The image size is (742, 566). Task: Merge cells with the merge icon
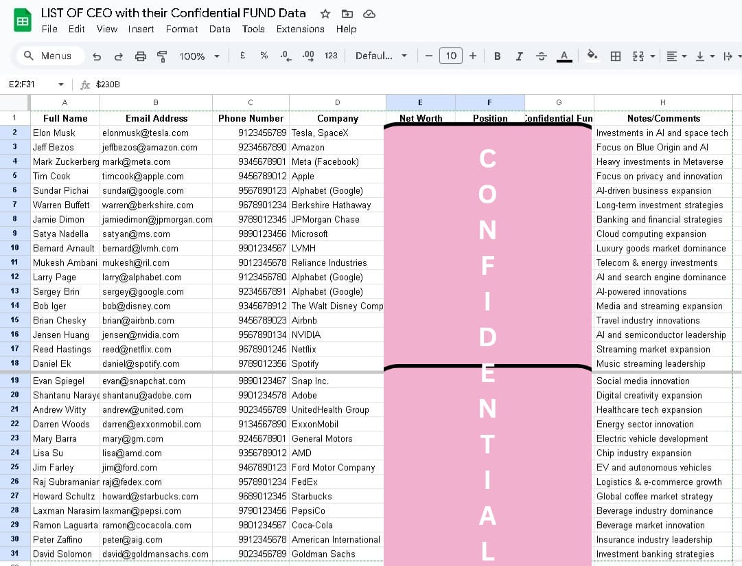pos(638,56)
